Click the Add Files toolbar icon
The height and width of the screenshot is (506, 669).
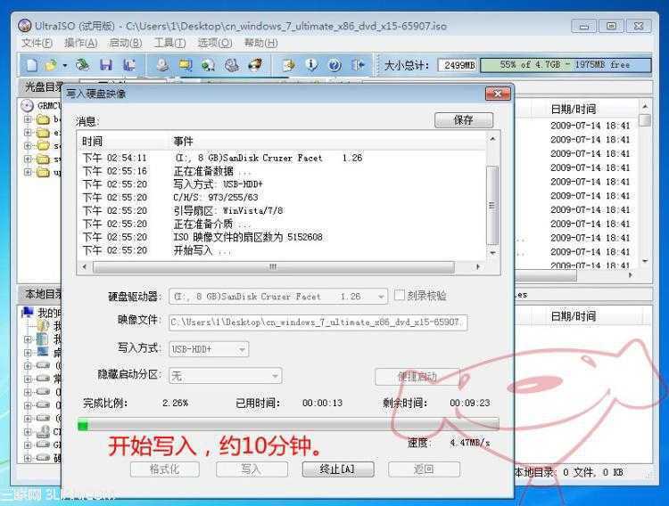pos(288,65)
